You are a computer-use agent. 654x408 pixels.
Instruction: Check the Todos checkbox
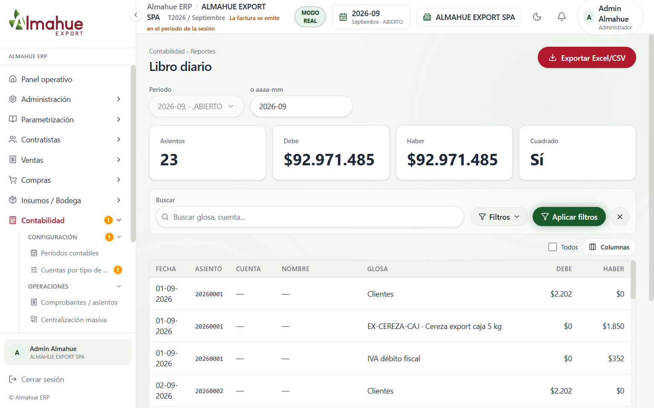[553, 247]
